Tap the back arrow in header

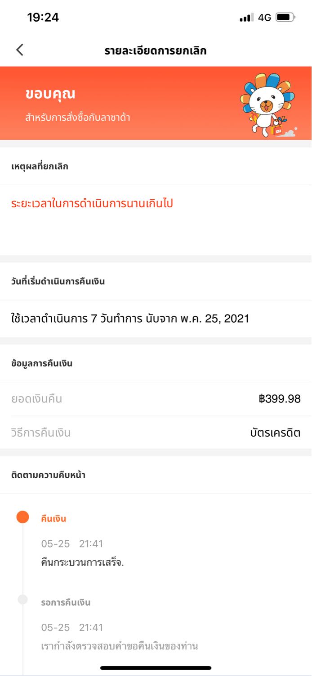[x=20, y=50]
